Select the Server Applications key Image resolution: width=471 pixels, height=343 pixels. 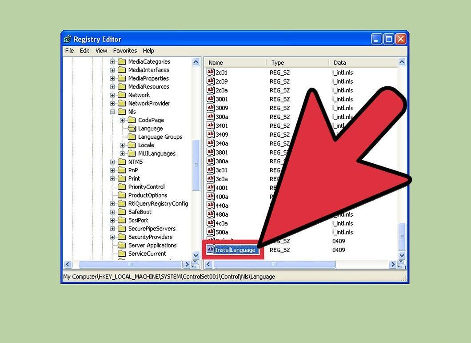point(152,245)
